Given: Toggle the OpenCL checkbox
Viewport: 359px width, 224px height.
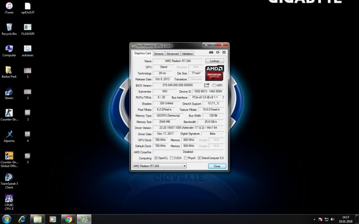Looking at the screenshot, I should (156, 158).
